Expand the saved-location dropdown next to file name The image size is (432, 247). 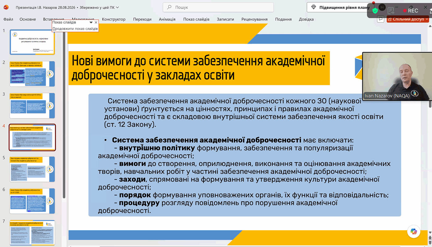pos(117,7)
